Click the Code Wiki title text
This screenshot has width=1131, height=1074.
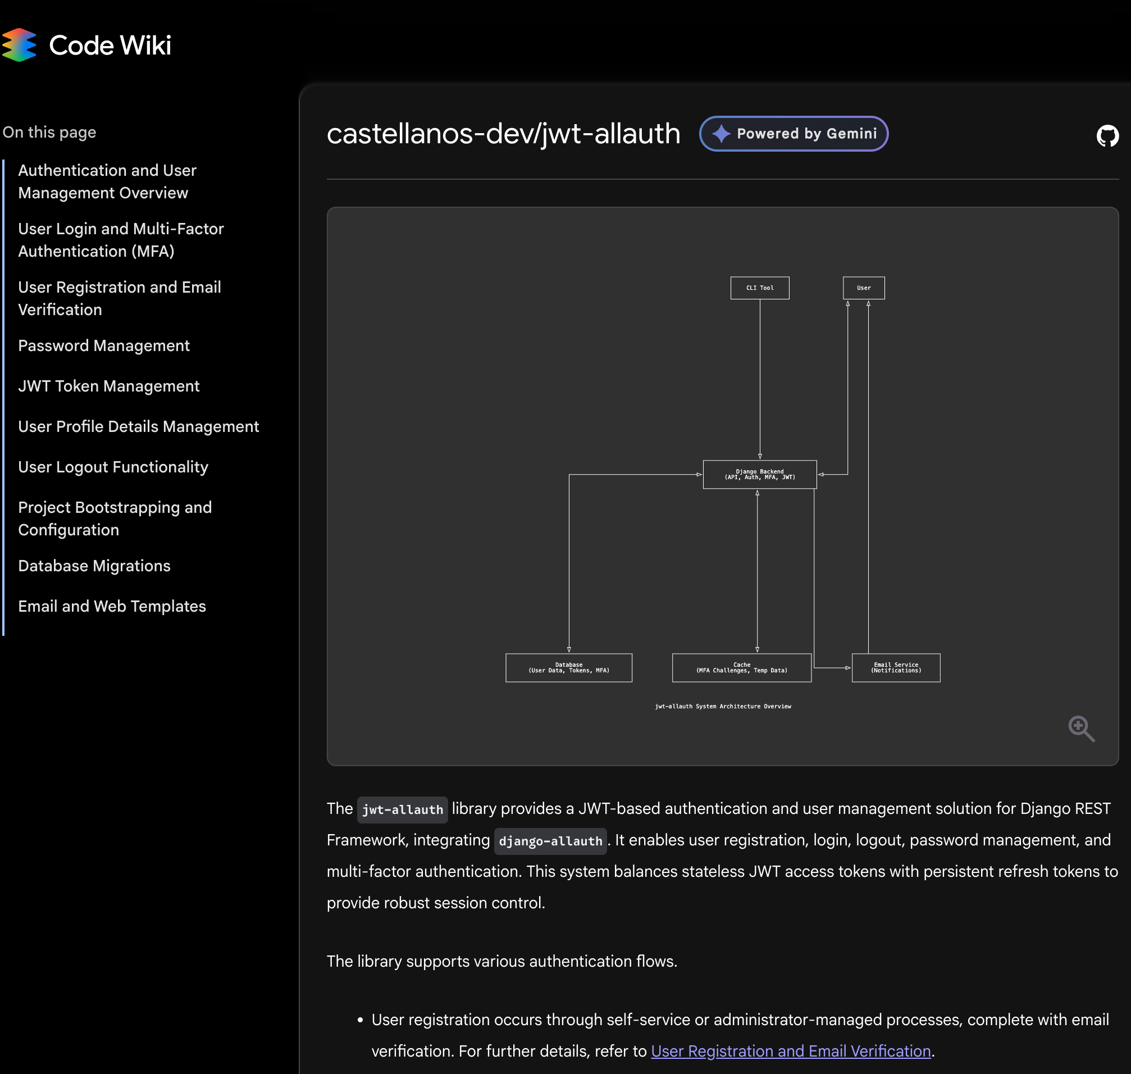pyautogui.click(x=110, y=45)
